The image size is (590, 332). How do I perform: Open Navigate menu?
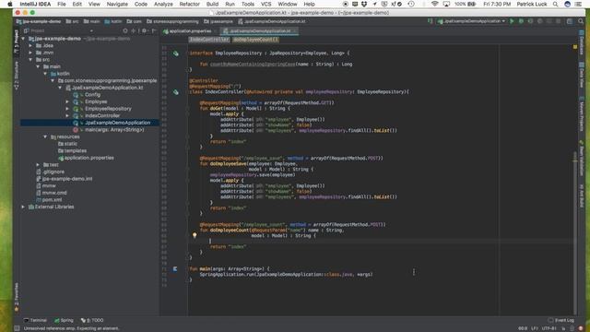tap(117, 4)
